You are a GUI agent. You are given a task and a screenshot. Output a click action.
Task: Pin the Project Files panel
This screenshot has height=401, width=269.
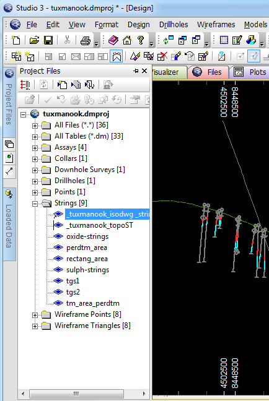[136, 71]
